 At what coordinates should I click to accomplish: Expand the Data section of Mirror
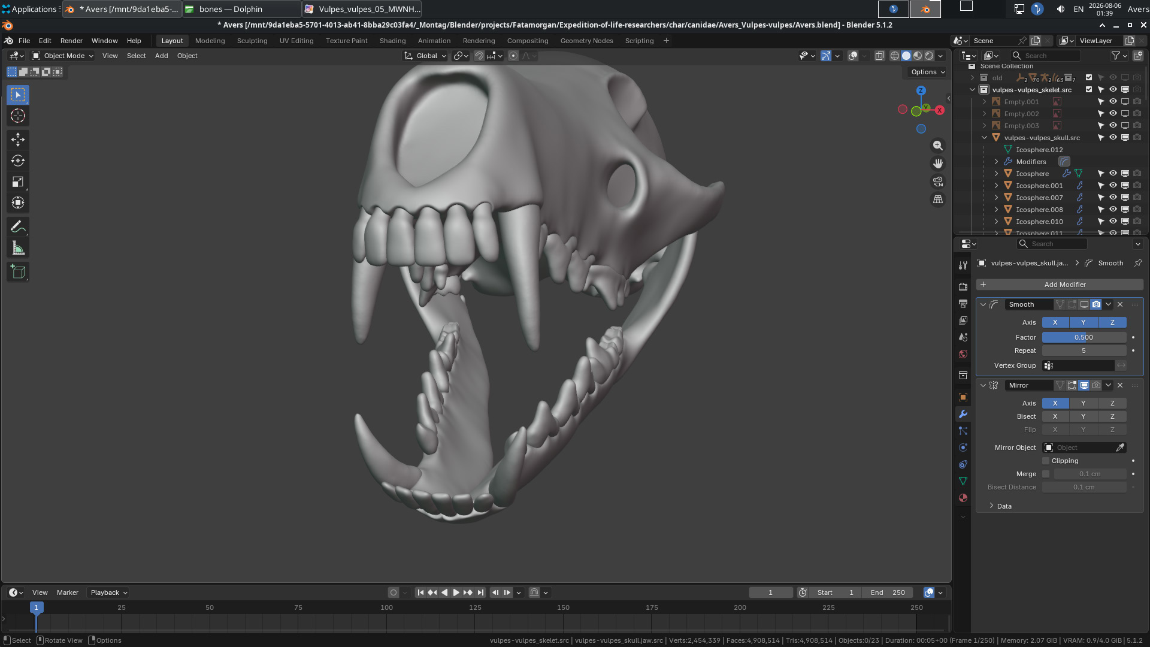(1003, 506)
